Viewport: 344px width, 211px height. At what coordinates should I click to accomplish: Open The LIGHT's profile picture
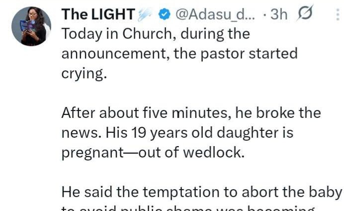click(31, 26)
